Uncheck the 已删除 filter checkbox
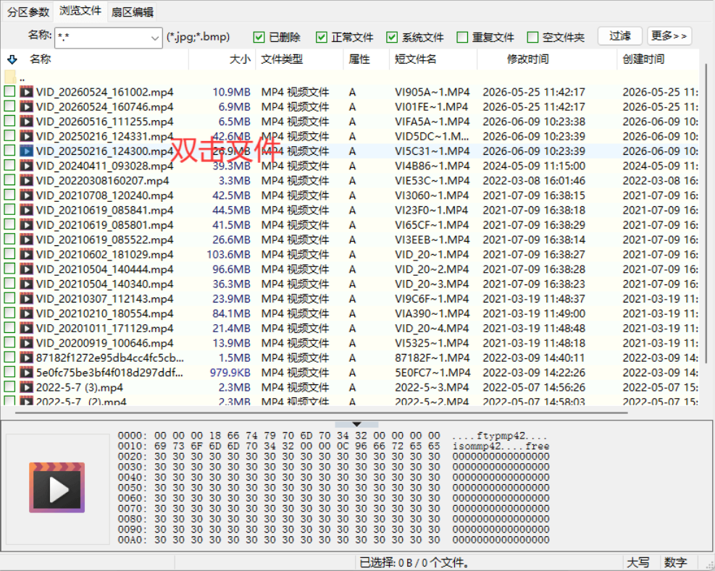This screenshot has height=571, width=715. tap(259, 37)
